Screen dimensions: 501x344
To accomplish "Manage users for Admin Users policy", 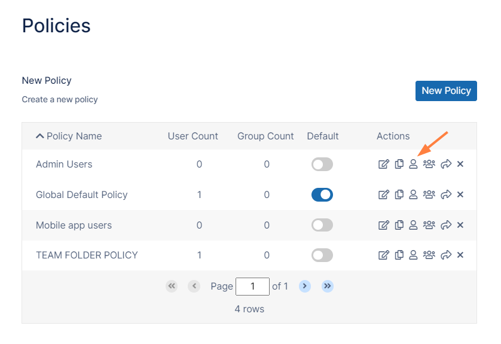I will click(x=413, y=164).
